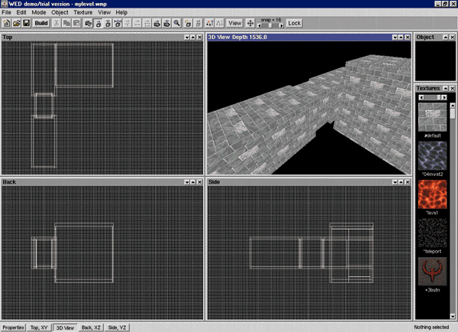This screenshot has width=458, height=332.
Task: Toggle the View button in toolbar
Action: [x=234, y=24]
